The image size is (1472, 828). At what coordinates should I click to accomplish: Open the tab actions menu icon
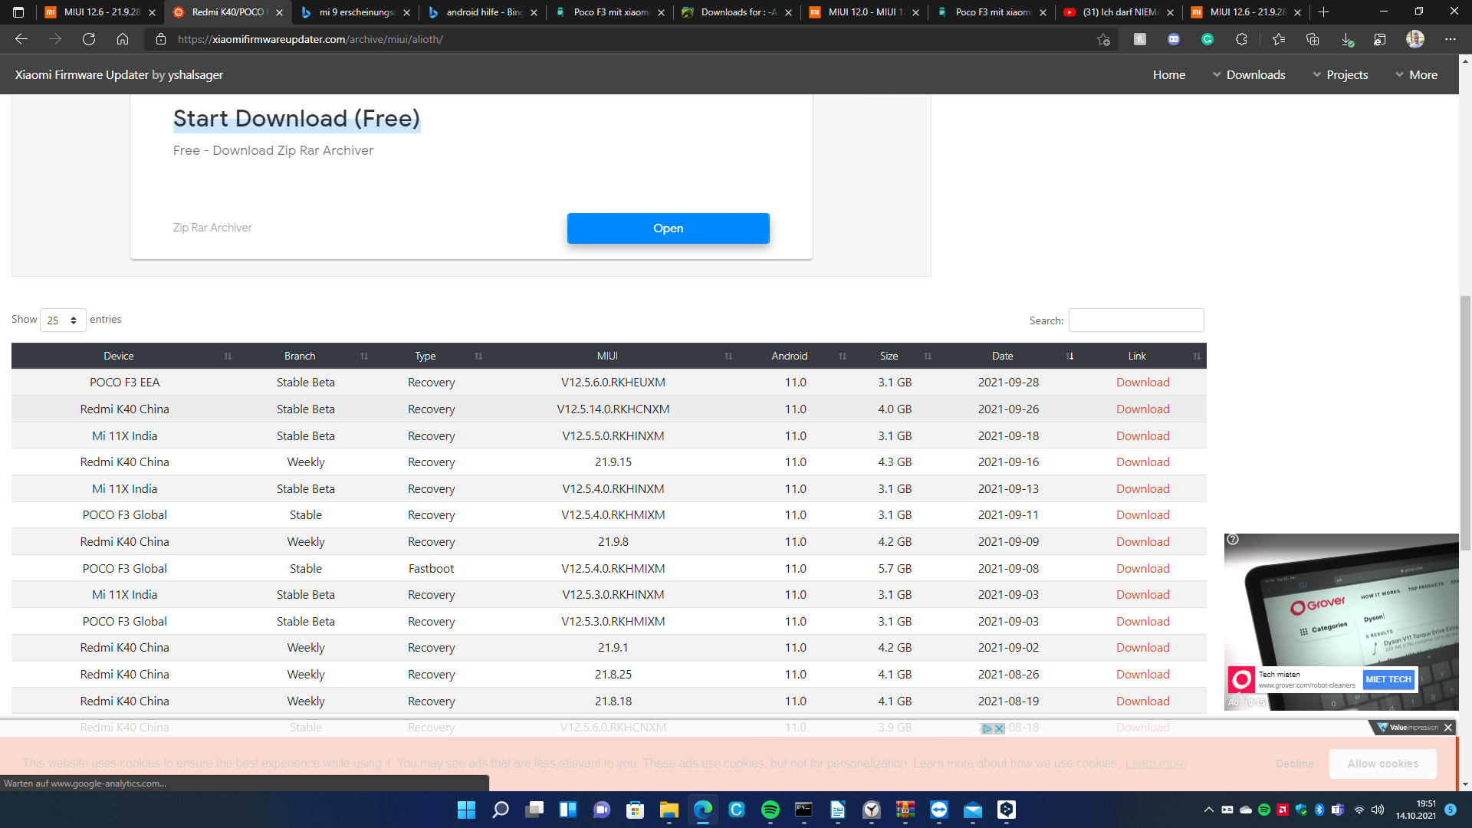pos(18,12)
